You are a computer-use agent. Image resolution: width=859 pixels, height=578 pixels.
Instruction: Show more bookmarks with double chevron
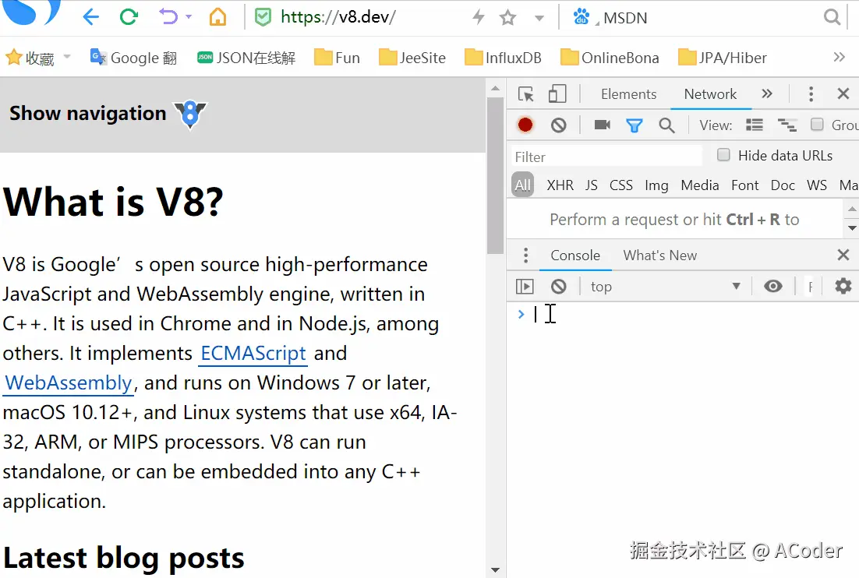click(x=839, y=57)
